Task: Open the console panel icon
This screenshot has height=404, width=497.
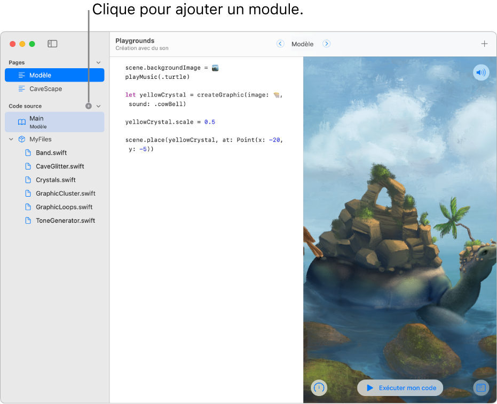Action: [x=481, y=387]
